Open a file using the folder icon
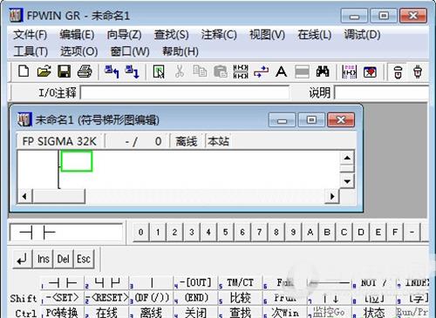436x318 pixels. click(44, 71)
